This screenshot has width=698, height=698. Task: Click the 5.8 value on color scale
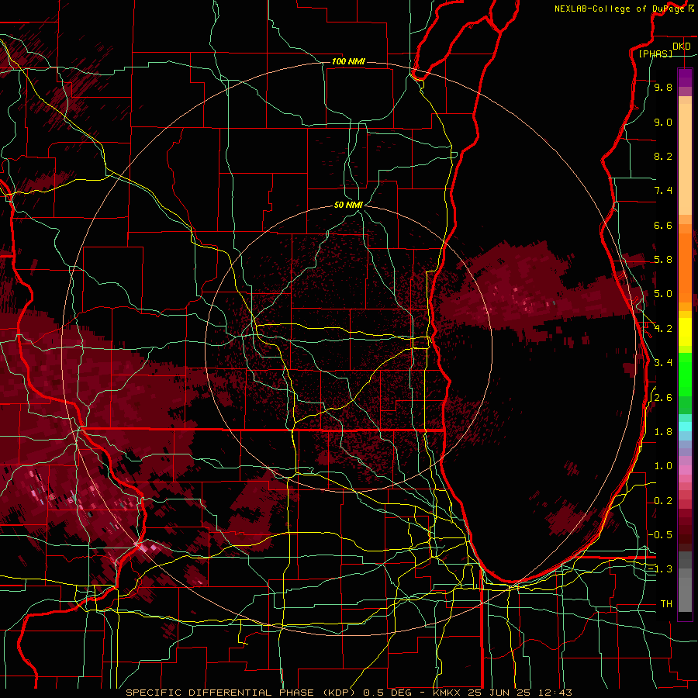(x=663, y=260)
